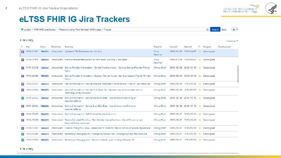The image size is (281, 158).
Task: Click the issue type icon for FHIR-23047
Action: click(x=23, y=128)
